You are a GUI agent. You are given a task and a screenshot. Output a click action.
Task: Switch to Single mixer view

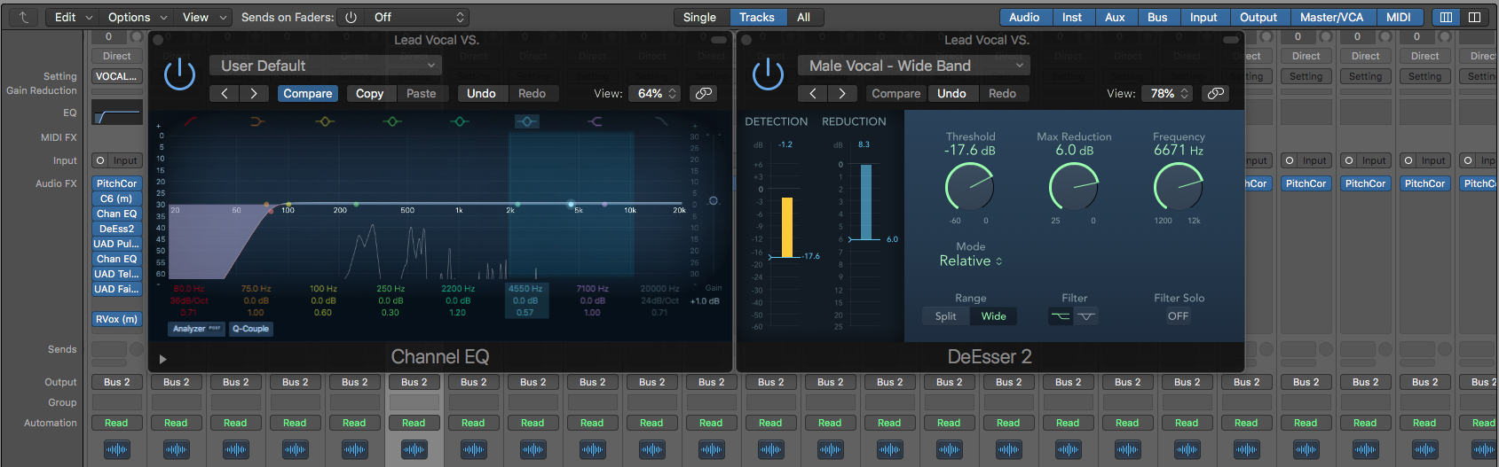pos(699,17)
